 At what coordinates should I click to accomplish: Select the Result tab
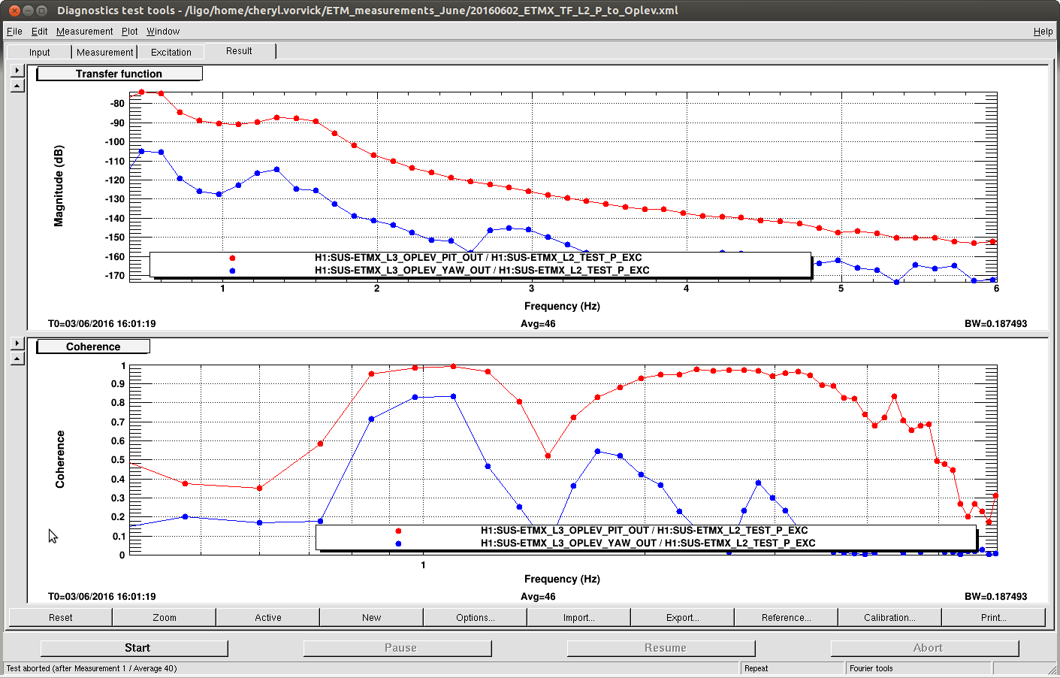click(x=239, y=51)
